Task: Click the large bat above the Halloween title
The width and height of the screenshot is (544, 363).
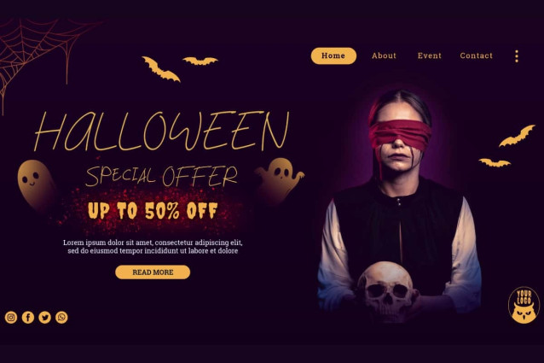Action: click(160, 69)
